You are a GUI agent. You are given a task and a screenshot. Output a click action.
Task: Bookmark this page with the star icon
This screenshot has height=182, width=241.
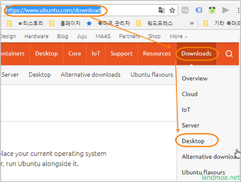pyautogui.click(x=172, y=10)
